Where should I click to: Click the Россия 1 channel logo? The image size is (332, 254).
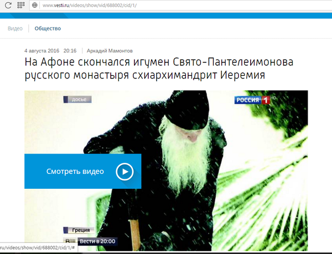(251, 100)
